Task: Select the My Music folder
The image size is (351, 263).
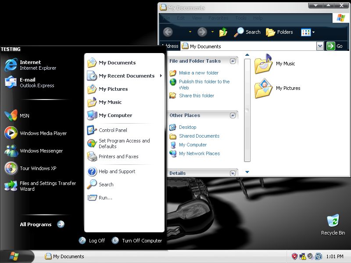Action: [275, 64]
